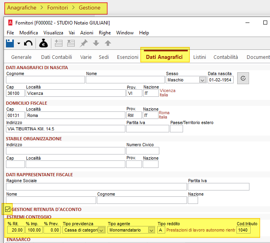Viewport: 270px width, 243px height.
Task: Click the Numero Civico field
Action: 143,151
